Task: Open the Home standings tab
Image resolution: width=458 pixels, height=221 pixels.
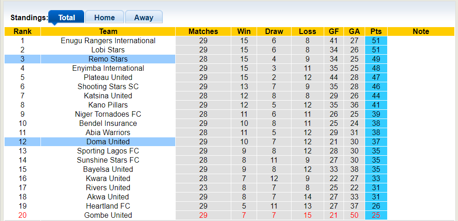Action: click(x=104, y=17)
